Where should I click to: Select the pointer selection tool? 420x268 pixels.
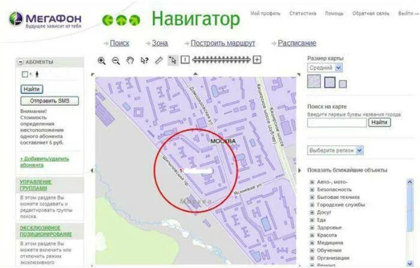click(173, 60)
